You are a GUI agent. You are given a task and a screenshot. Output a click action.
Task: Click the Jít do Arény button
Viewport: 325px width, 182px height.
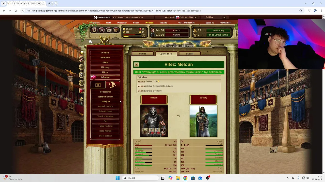218,30
